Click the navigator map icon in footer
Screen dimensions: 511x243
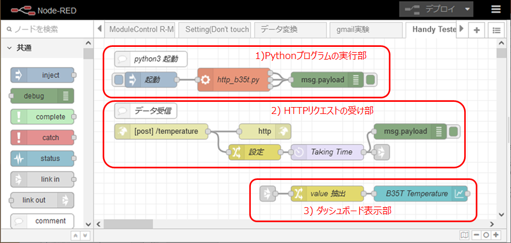coord(463,235)
